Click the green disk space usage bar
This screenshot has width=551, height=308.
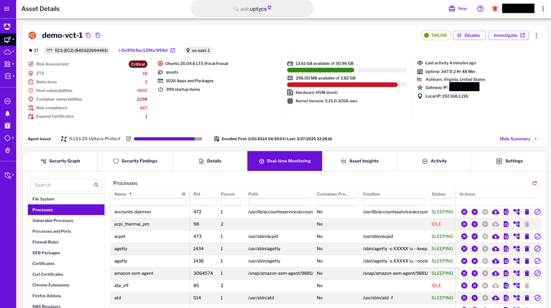[x=347, y=70]
